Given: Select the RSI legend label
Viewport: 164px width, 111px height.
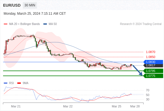Looking at the screenshot, I should pyautogui.click(x=11, y=83).
